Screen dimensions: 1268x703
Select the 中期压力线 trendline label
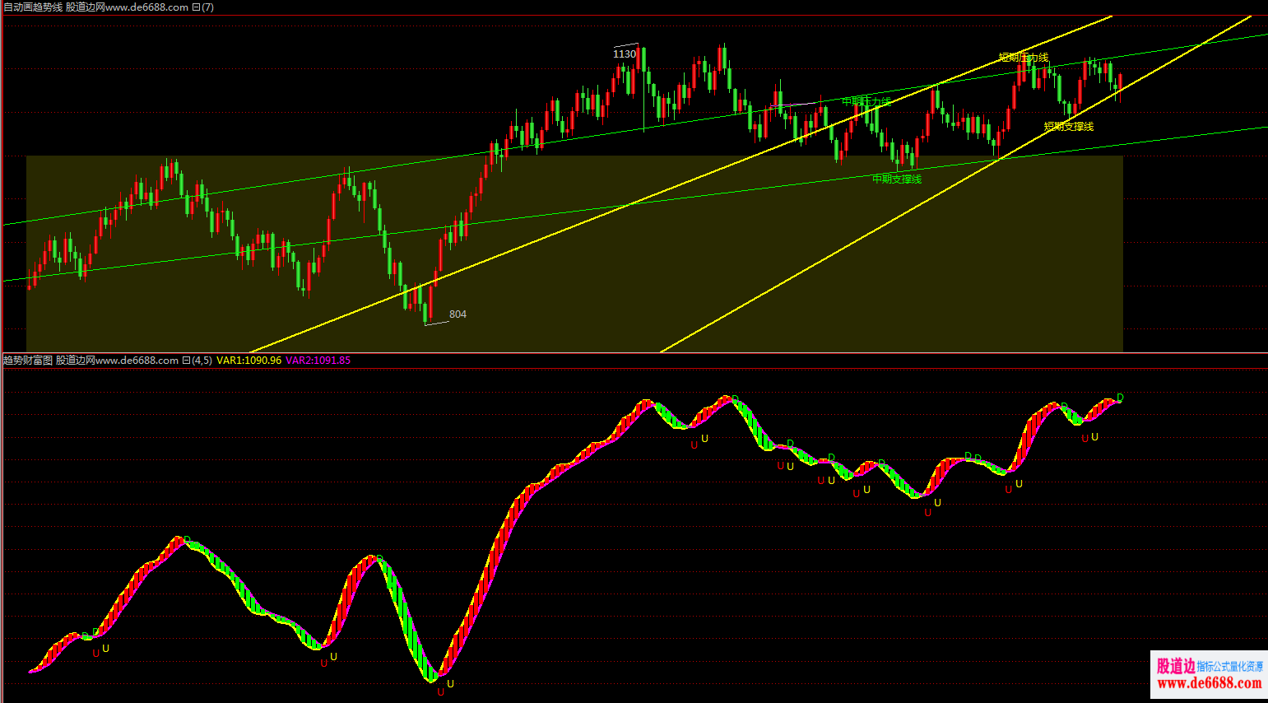[866, 101]
